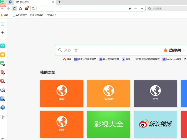187x140 pixels.
Task: Click the 手机收藏夹 bookmark link
Action: (x=20, y=15)
